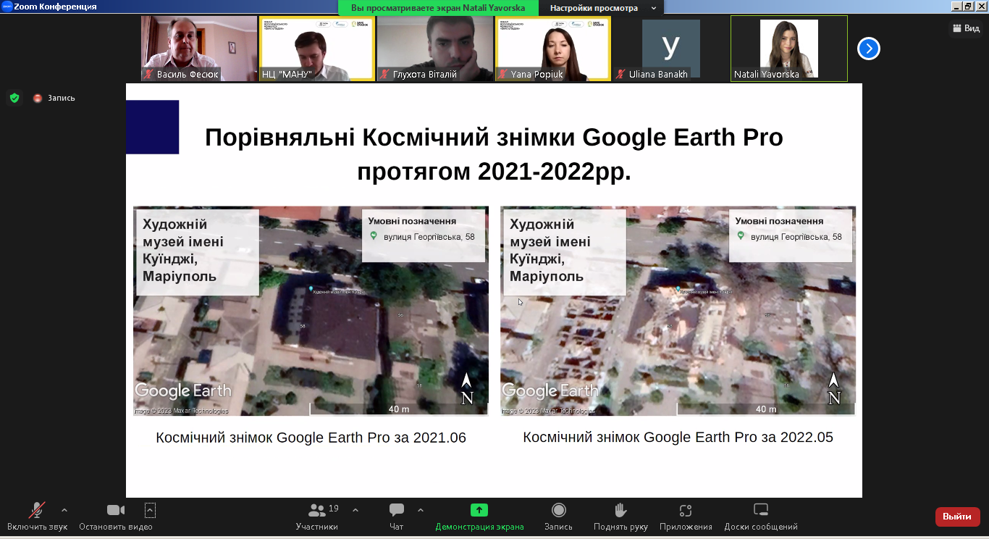Switch layout with the Вид button
The image size is (989, 539).
point(967,28)
